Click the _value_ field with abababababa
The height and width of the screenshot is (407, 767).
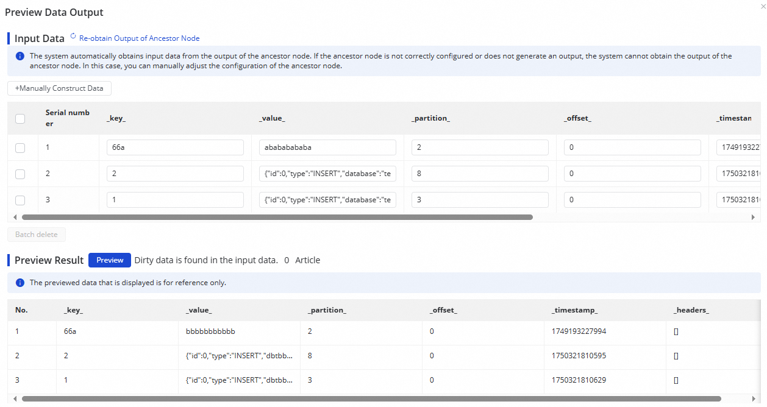click(327, 147)
